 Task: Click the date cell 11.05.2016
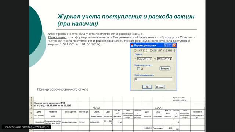[39, 122]
